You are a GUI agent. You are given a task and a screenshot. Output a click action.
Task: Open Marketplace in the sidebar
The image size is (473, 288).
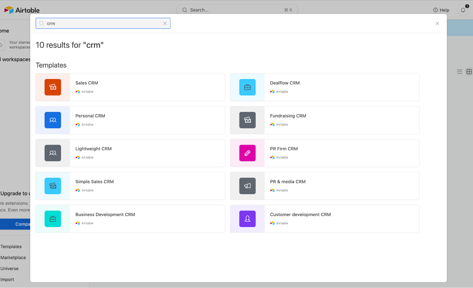(x=13, y=258)
